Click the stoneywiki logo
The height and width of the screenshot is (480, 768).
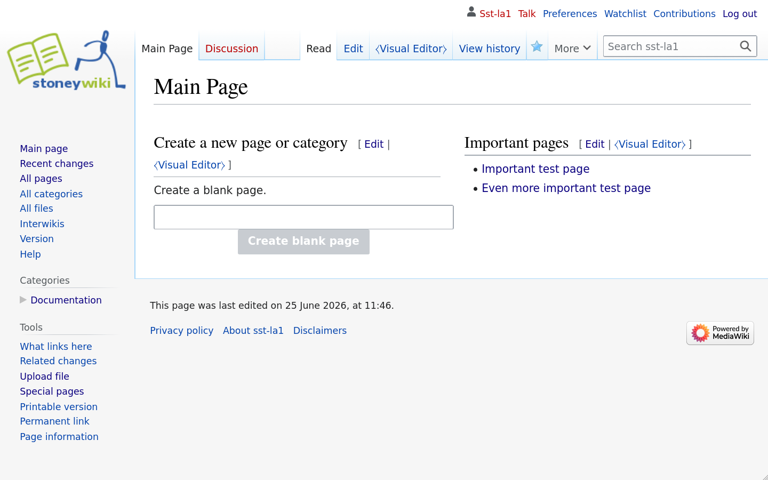point(67,60)
